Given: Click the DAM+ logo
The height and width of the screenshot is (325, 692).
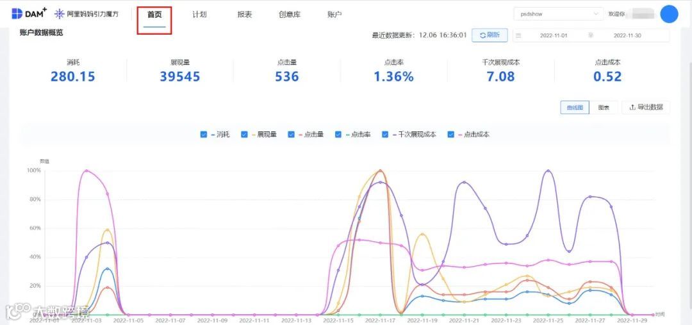Looking at the screenshot, I should (x=29, y=13).
